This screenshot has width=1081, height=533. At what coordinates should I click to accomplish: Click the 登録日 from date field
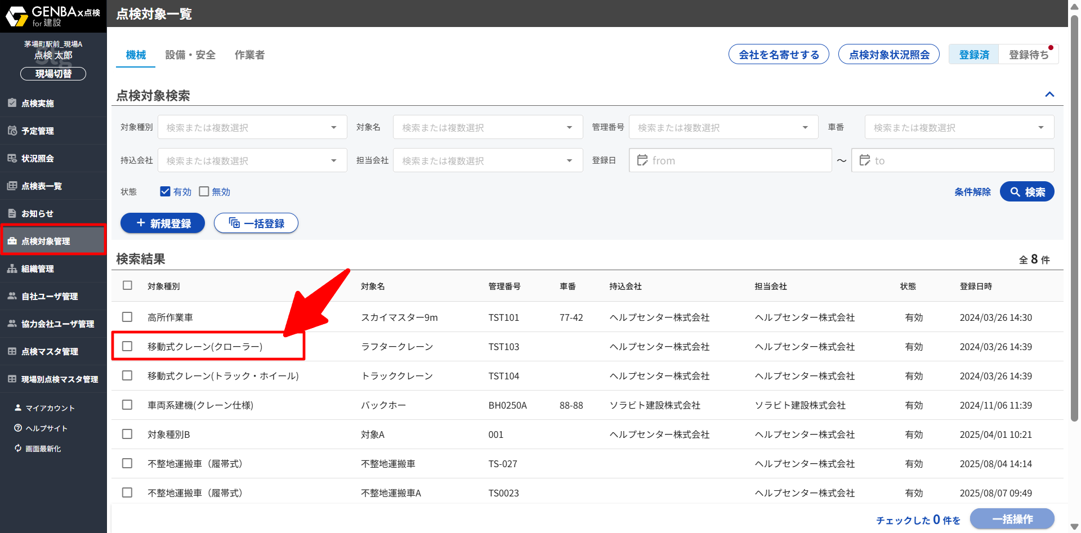(730, 160)
